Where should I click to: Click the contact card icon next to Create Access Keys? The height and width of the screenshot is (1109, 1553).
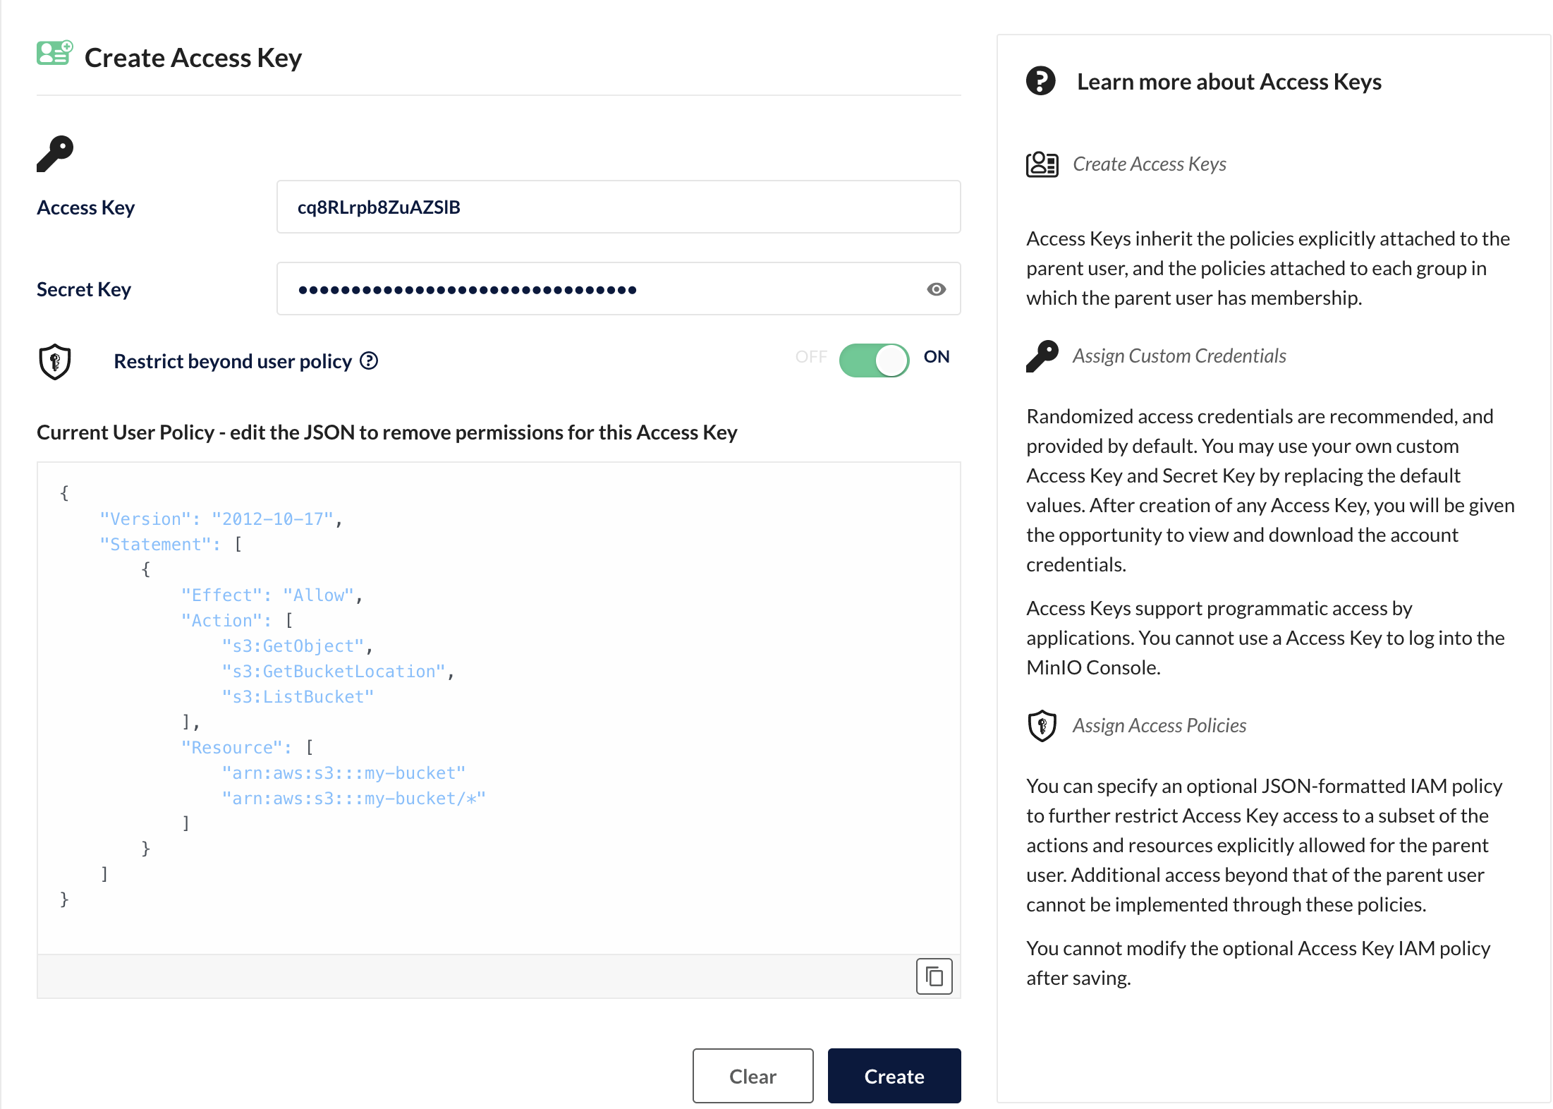tap(1042, 164)
